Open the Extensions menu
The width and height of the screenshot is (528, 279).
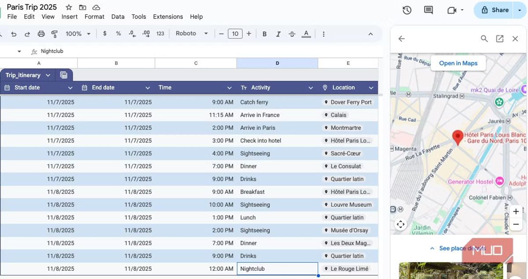[168, 17]
